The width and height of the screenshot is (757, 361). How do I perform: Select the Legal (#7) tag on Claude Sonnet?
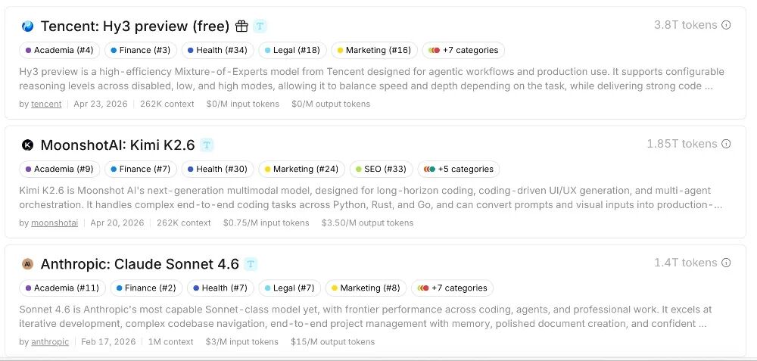[x=289, y=288]
